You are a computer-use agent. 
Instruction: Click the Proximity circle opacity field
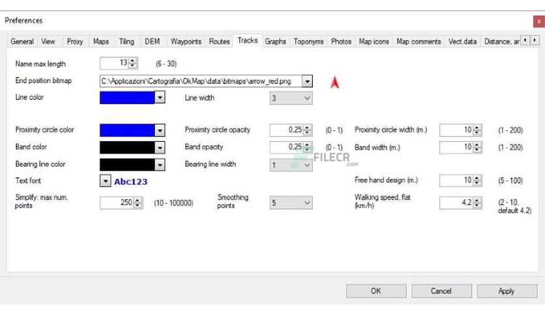(x=286, y=130)
